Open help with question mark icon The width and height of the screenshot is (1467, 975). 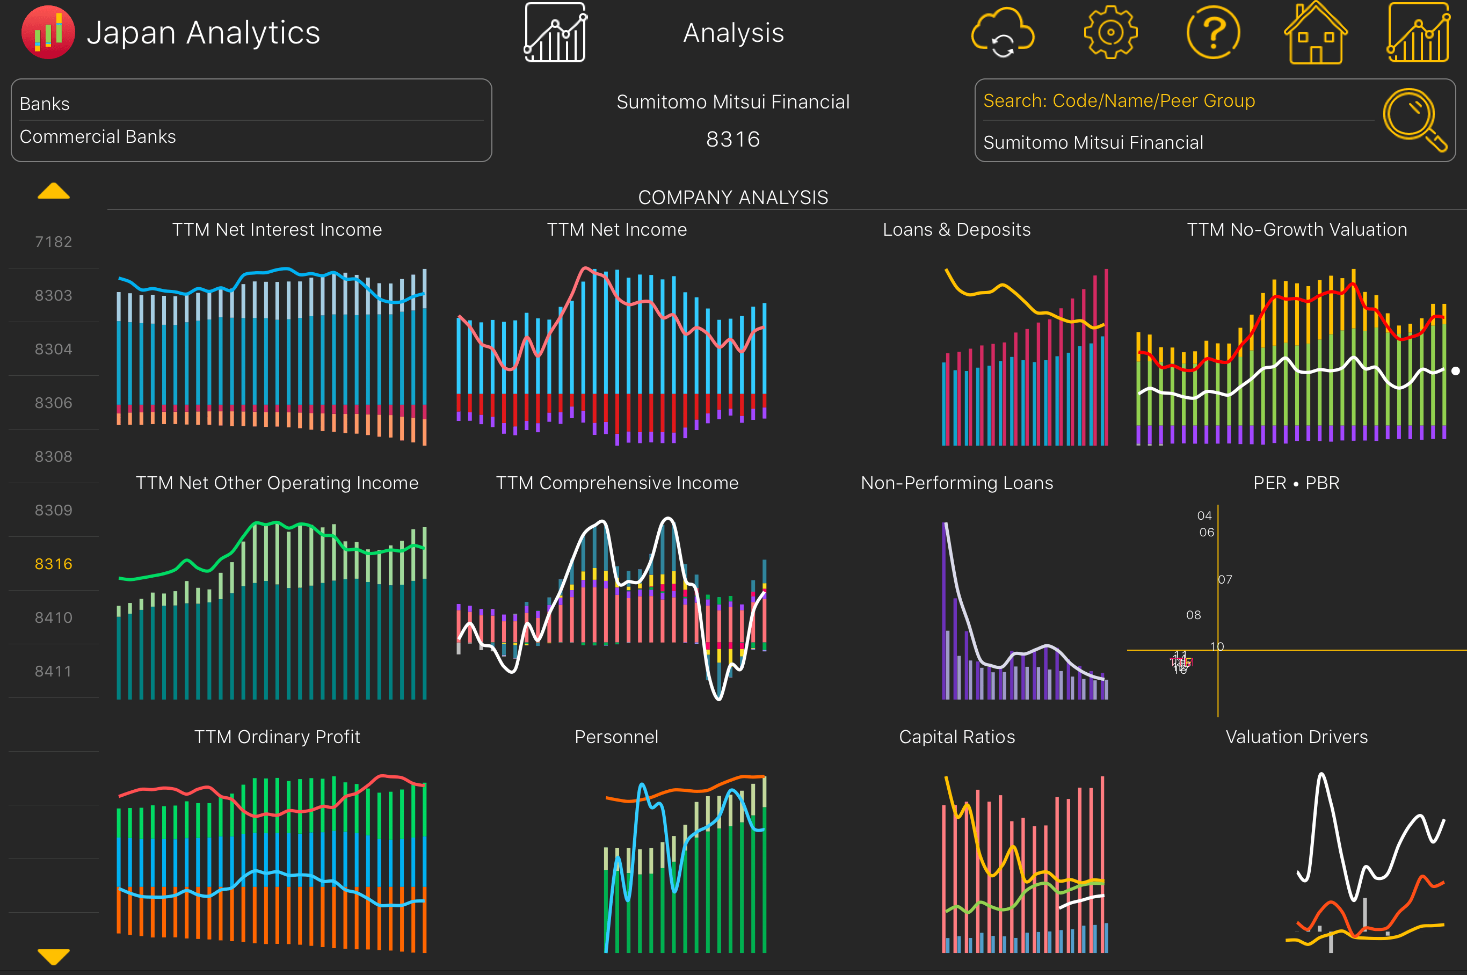click(x=1212, y=32)
